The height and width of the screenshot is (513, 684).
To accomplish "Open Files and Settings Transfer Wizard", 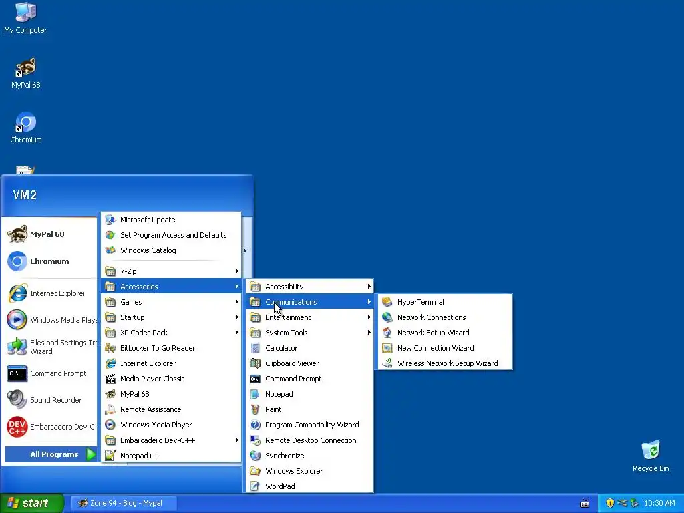I will 51,347.
